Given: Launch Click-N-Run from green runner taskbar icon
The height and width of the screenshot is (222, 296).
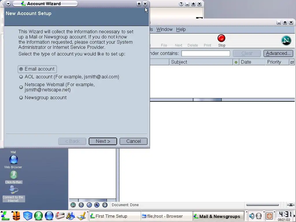Looking at the screenshot, I should coord(38,216).
